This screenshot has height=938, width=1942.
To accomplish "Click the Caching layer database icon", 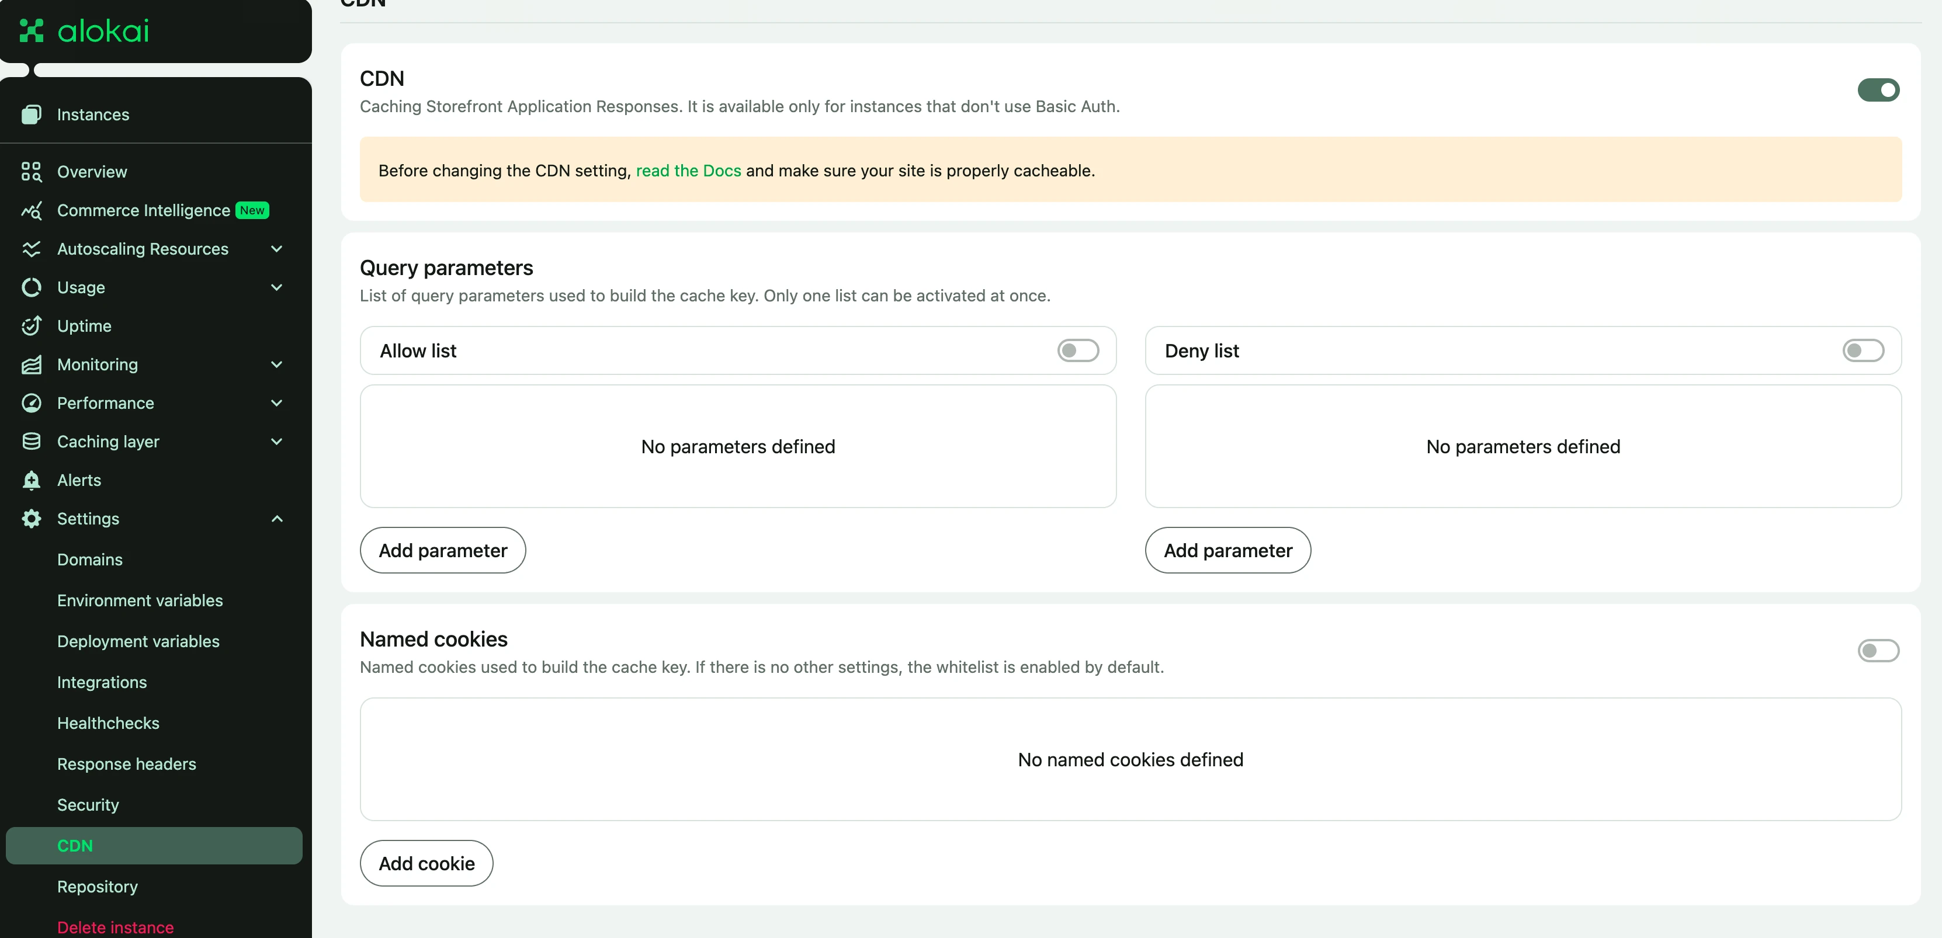I will point(31,442).
